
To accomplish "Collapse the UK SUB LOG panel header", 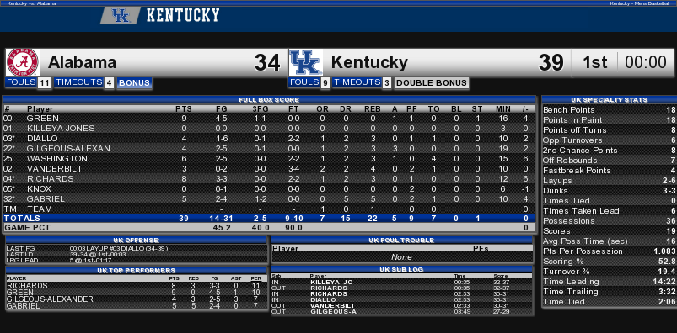I will 402,270.
